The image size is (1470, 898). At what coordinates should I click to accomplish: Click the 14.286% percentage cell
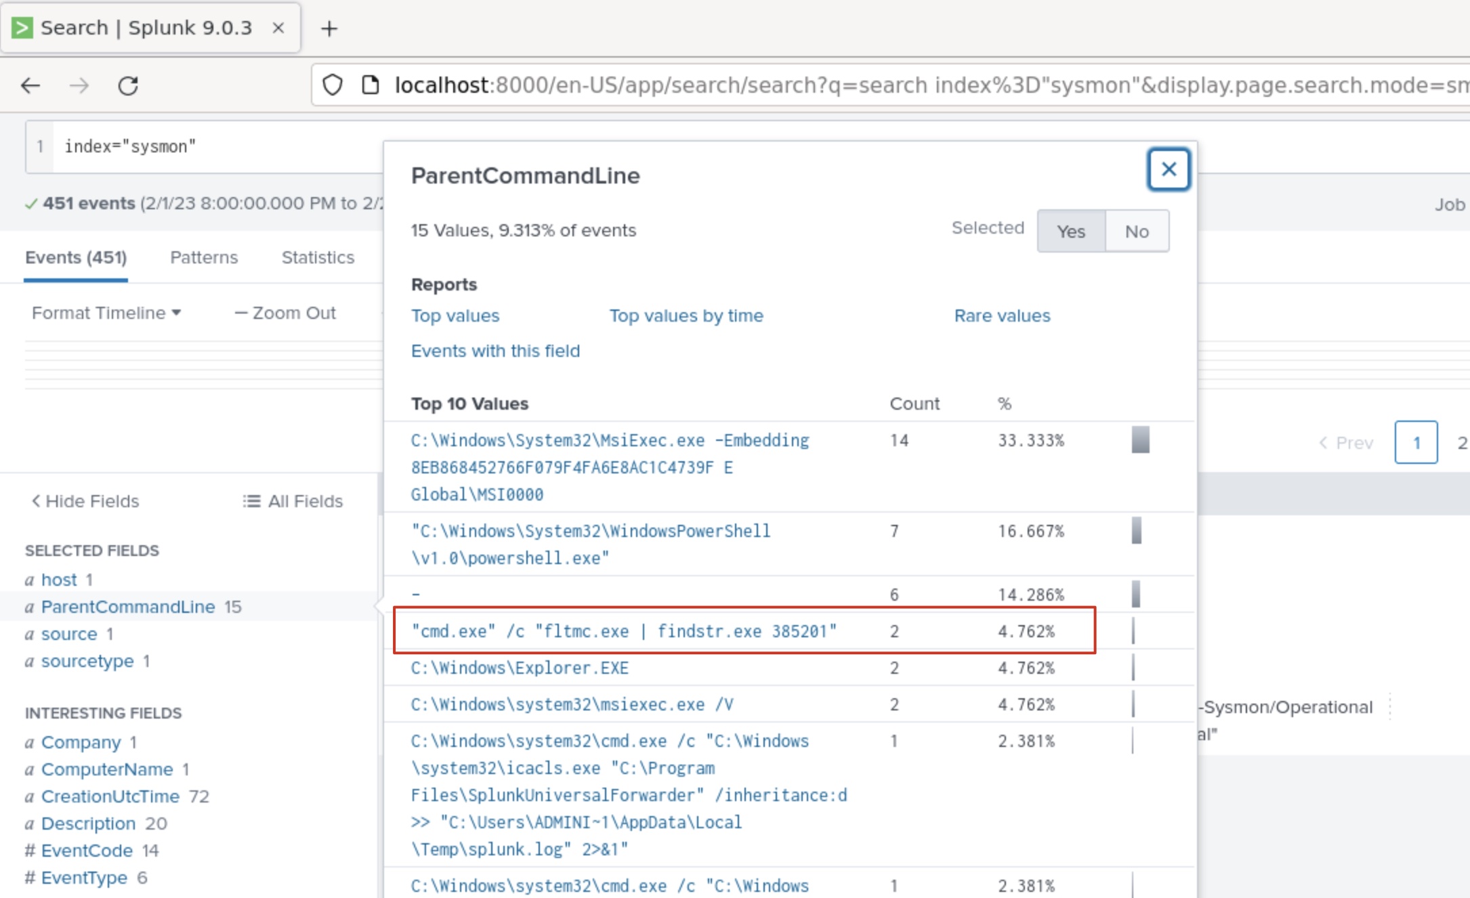1031,595
